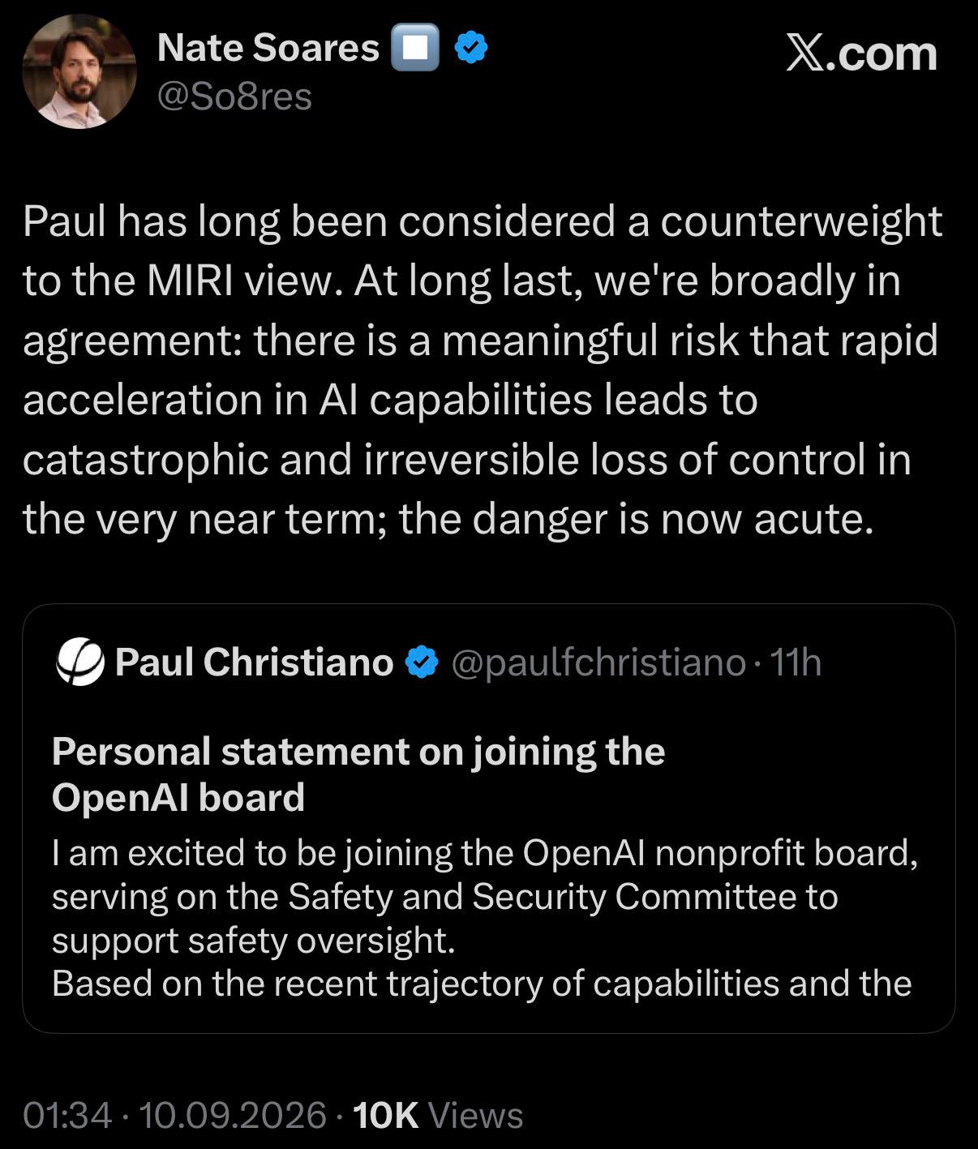Click the blue verified badge beside Nate Soares

(x=470, y=49)
